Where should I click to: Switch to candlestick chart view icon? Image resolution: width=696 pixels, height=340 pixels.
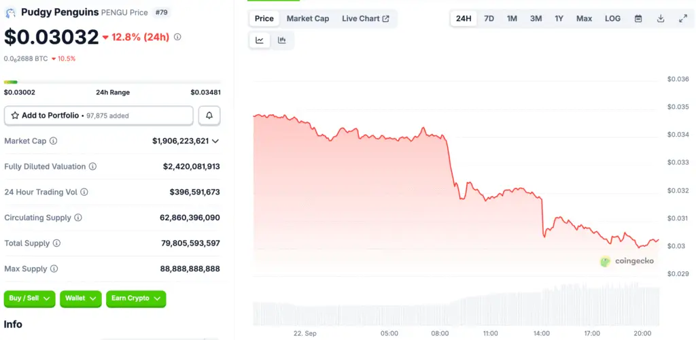point(281,41)
